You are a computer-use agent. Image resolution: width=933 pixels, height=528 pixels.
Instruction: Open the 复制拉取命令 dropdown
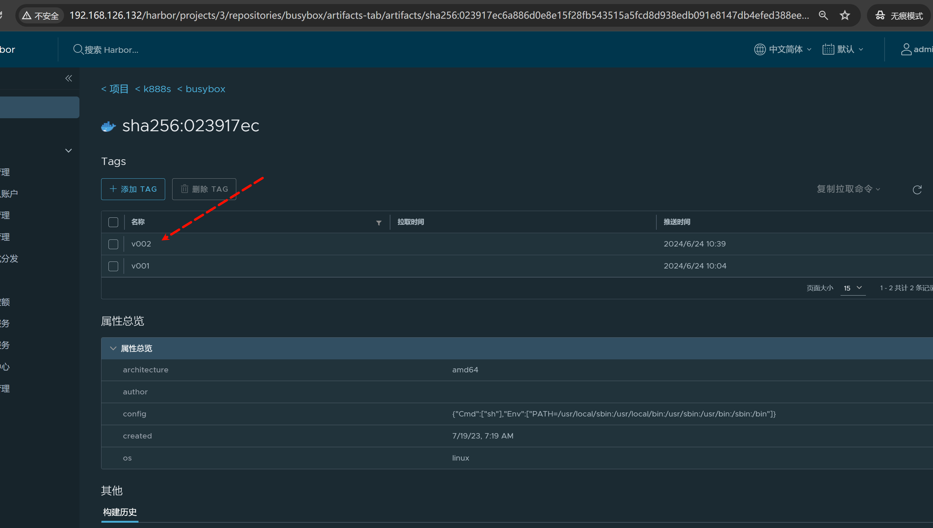coord(848,189)
